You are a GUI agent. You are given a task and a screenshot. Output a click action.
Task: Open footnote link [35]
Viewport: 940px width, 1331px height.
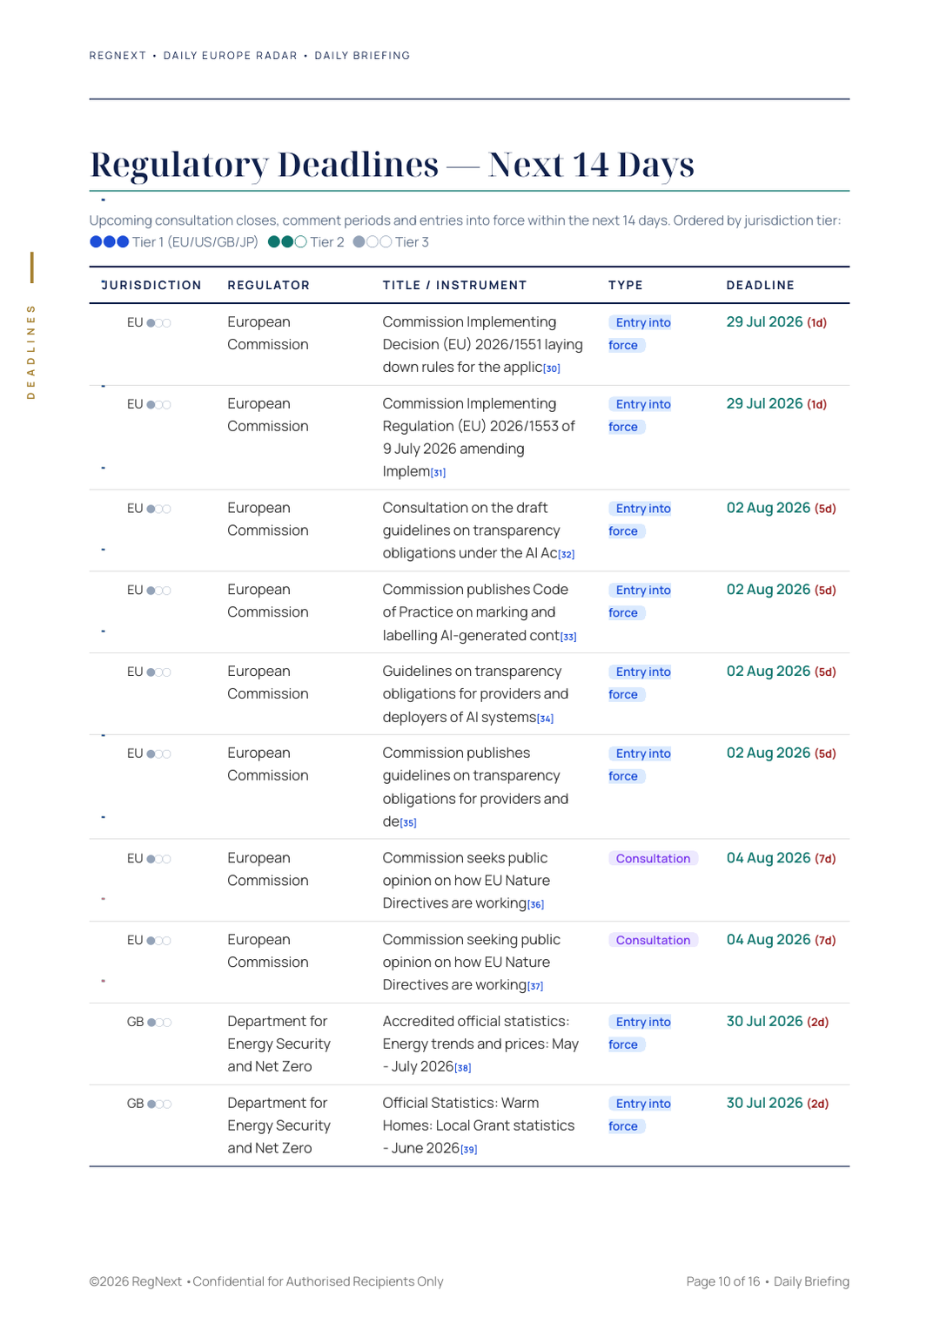click(x=408, y=823)
